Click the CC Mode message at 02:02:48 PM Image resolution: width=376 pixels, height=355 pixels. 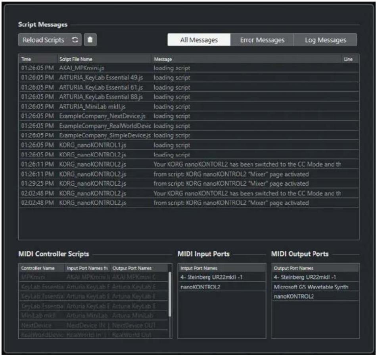[247, 193]
